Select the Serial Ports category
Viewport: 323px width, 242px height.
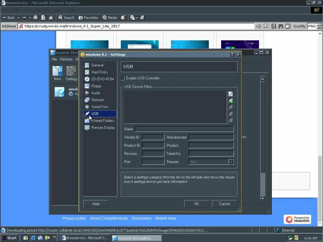pos(100,107)
